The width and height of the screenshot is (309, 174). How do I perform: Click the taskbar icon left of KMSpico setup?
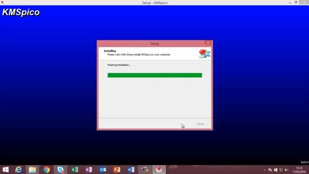coord(145,170)
